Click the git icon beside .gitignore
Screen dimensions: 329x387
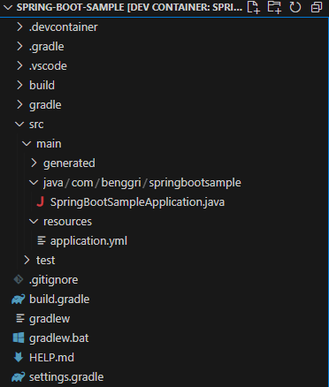pos(19,279)
